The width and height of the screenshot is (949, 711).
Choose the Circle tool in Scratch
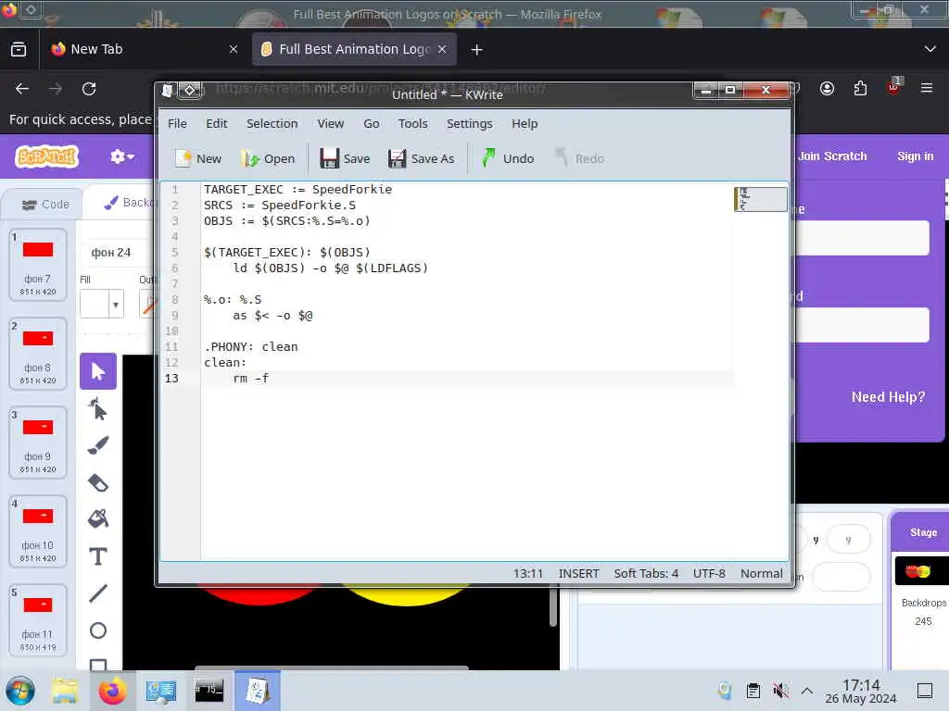tap(98, 630)
